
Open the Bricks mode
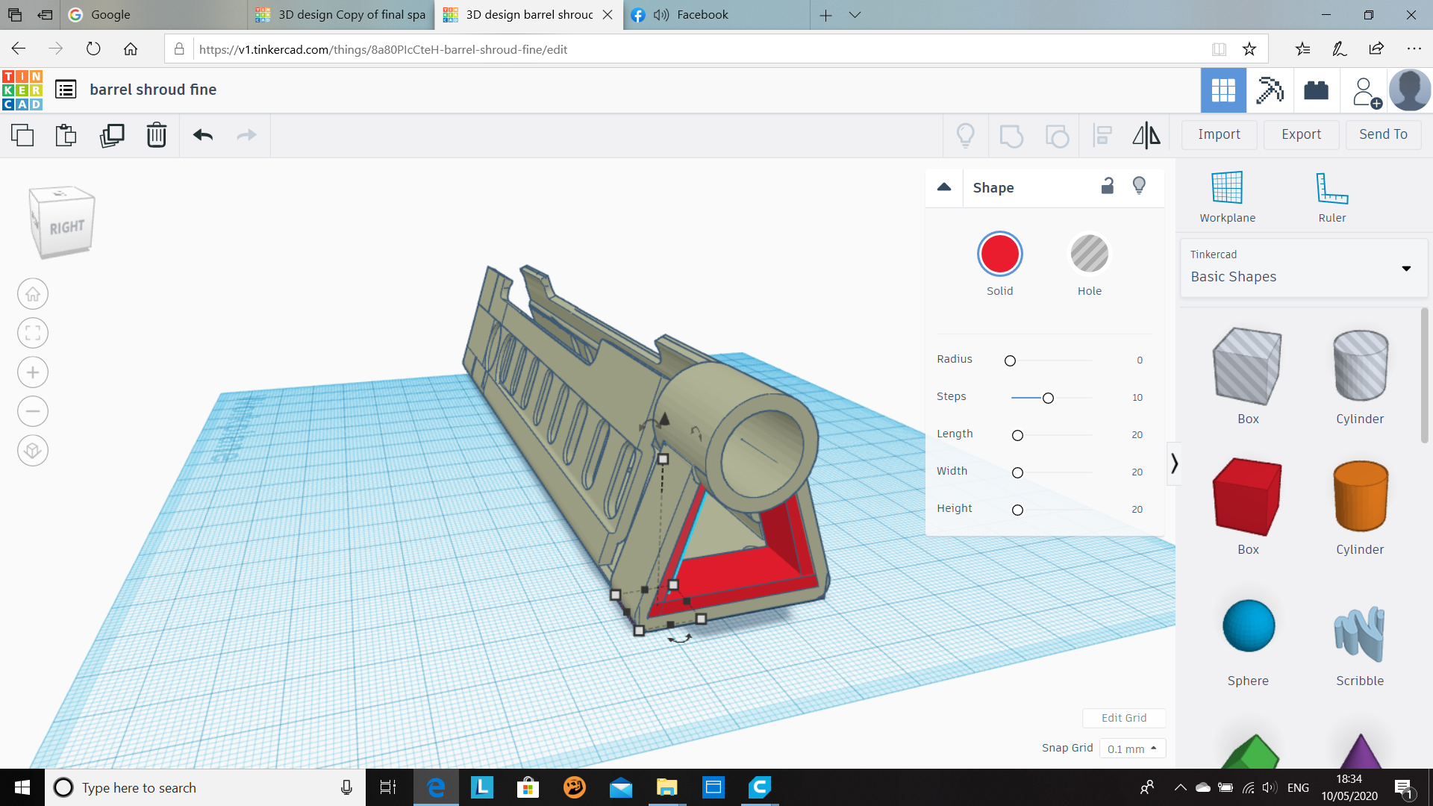(x=1316, y=90)
